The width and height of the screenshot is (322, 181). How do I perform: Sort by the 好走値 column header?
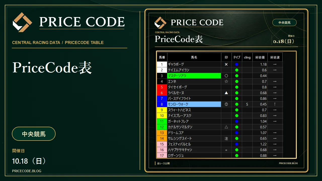click(x=260, y=57)
